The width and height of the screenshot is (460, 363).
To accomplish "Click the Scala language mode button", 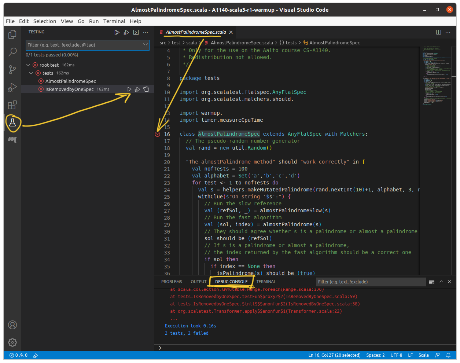I will [423, 355].
